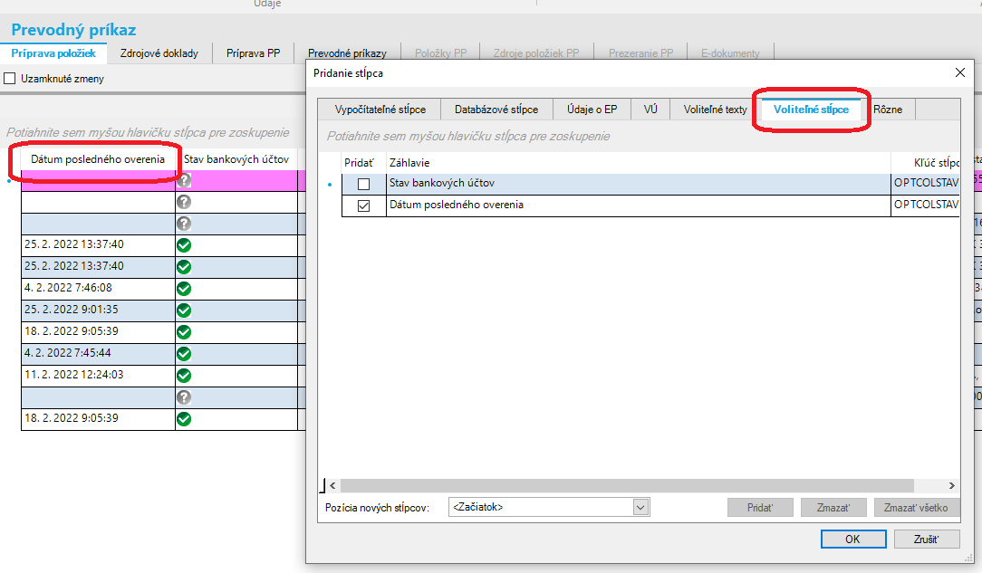Image resolution: width=982 pixels, height=573 pixels.
Task: Click left arrow of horizontal scrollbar
Action: (x=333, y=485)
